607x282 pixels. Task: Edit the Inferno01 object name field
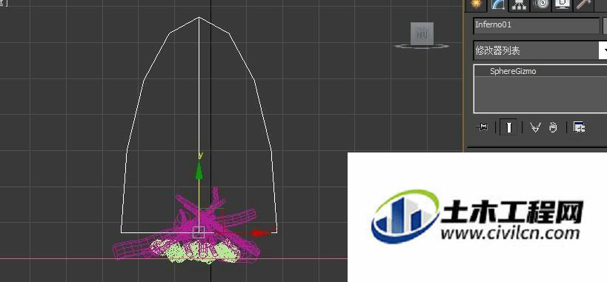click(x=536, y=25)
